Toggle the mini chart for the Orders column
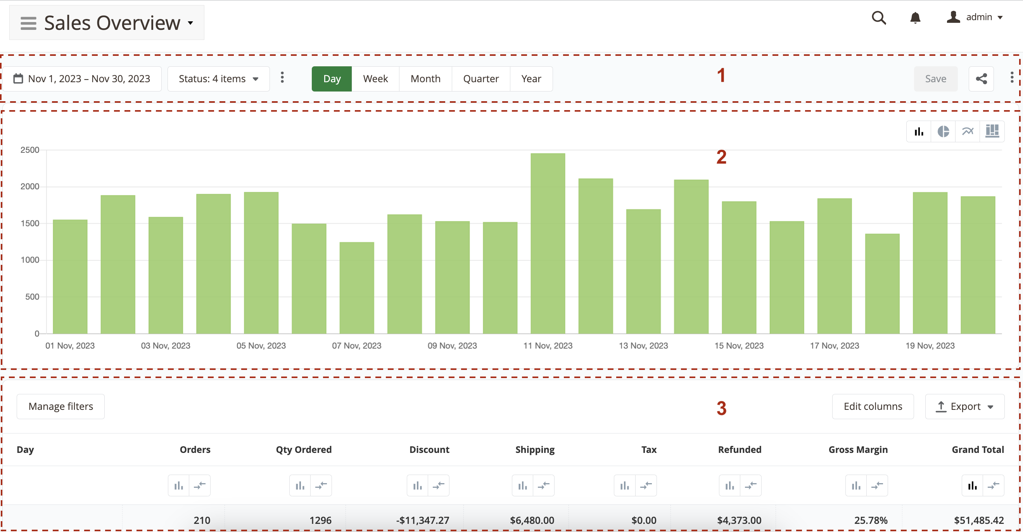The height and width of the screenshot is (532, 1023). tap(178, 485)
